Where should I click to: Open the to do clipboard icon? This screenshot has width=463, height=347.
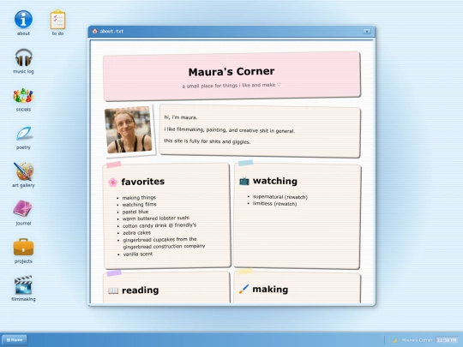click(x=57, y=23)
